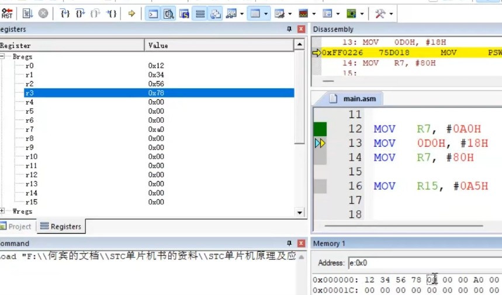Click the Value column header
Viewport: 502px width, 295px height.
point(158,45)
